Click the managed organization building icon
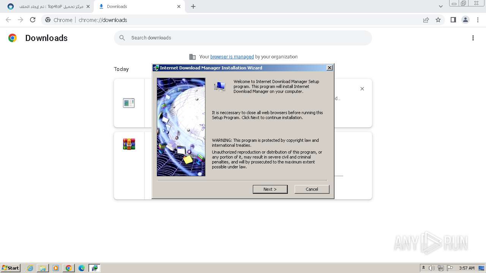This screenshot has width=486, height=273. pyautogui.click(x=193, y=57)
